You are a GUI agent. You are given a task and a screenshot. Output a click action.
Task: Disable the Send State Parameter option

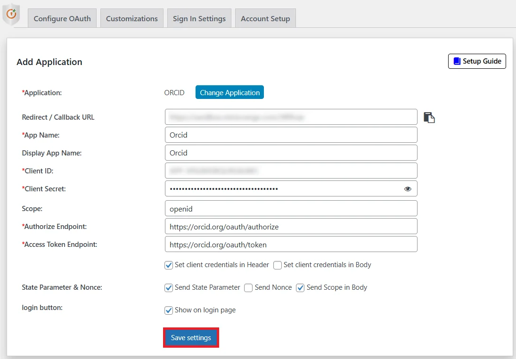tap(168, 287)
